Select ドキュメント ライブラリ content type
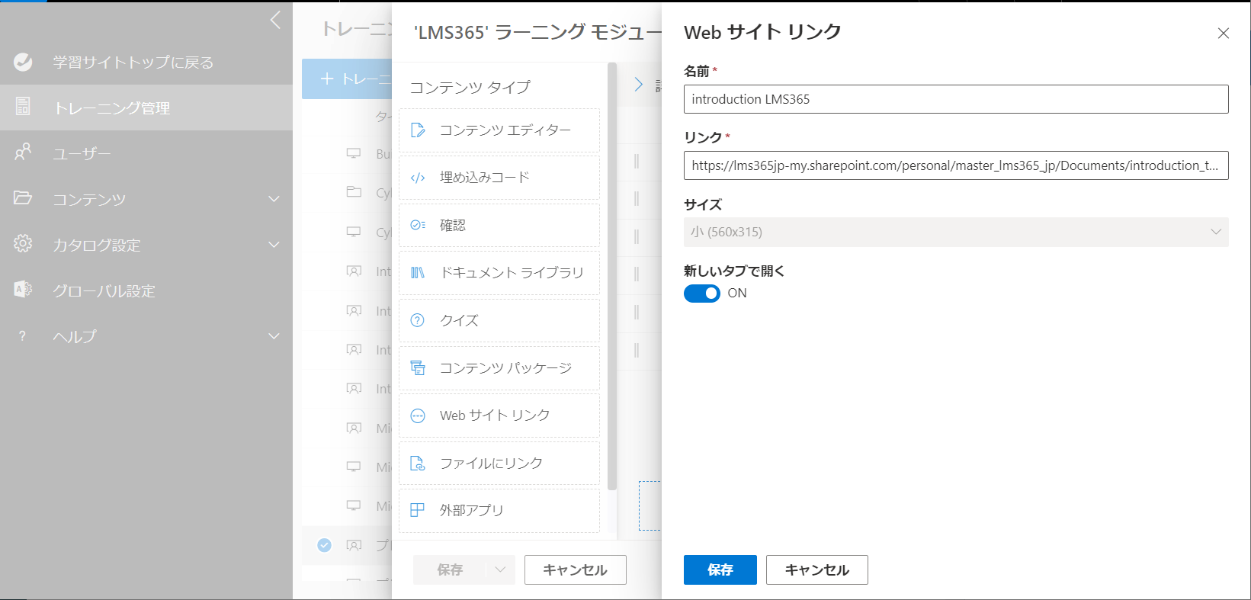1251x600 pixels. click(x=499, y=272)
